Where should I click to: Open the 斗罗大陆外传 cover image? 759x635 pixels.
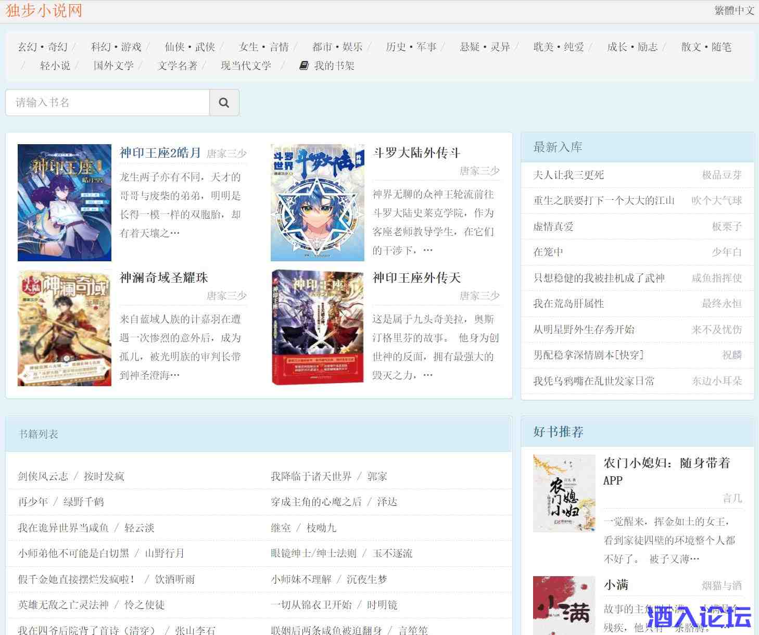[318, 202]
